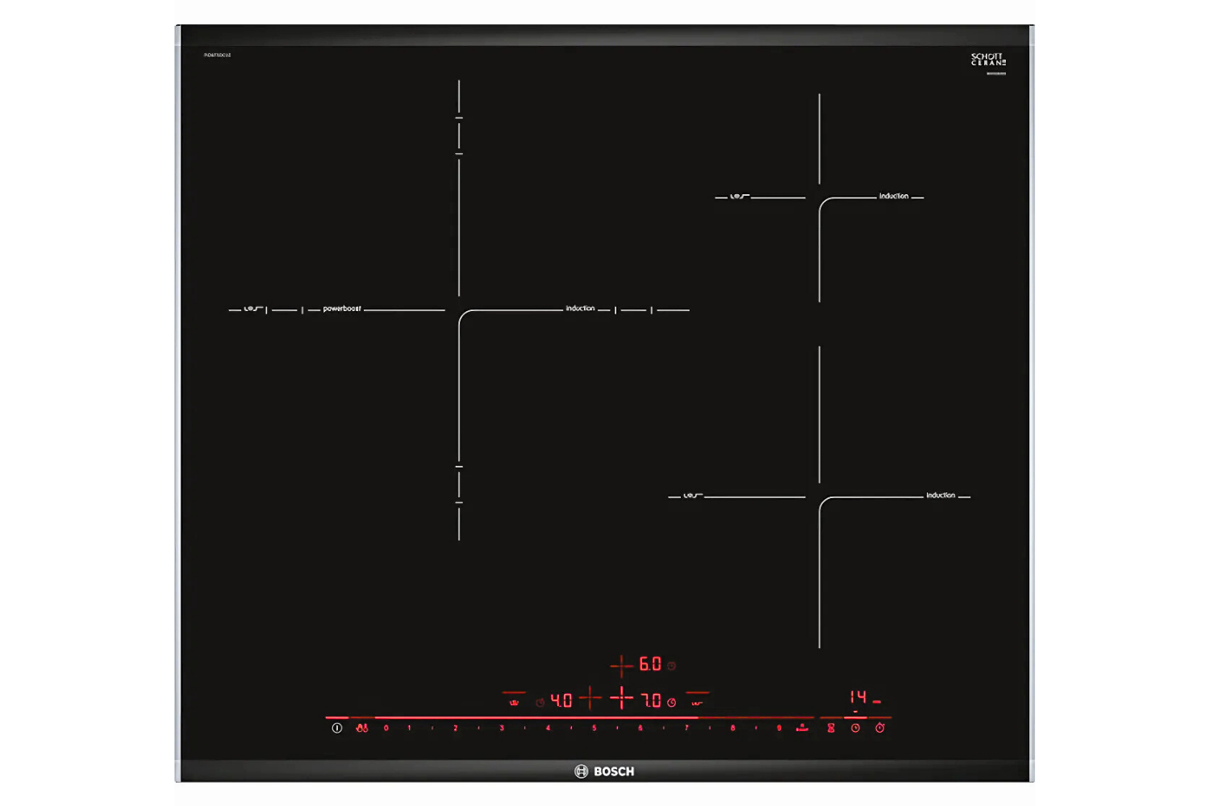Set the power slider to level 5
1210x806 pixels.
pos(595,728)
